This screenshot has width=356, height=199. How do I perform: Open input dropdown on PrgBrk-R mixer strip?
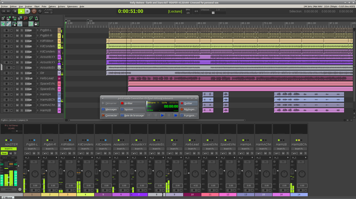pyautogui.click(x=50, y=157)
